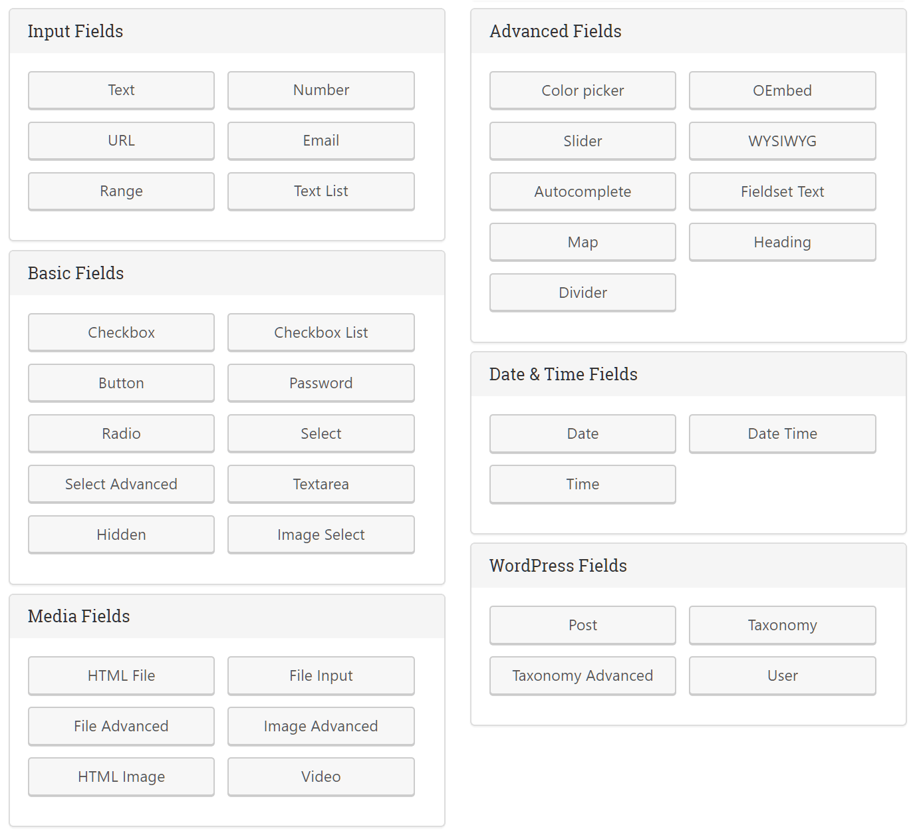Insert a Video media field

(321, 776)
